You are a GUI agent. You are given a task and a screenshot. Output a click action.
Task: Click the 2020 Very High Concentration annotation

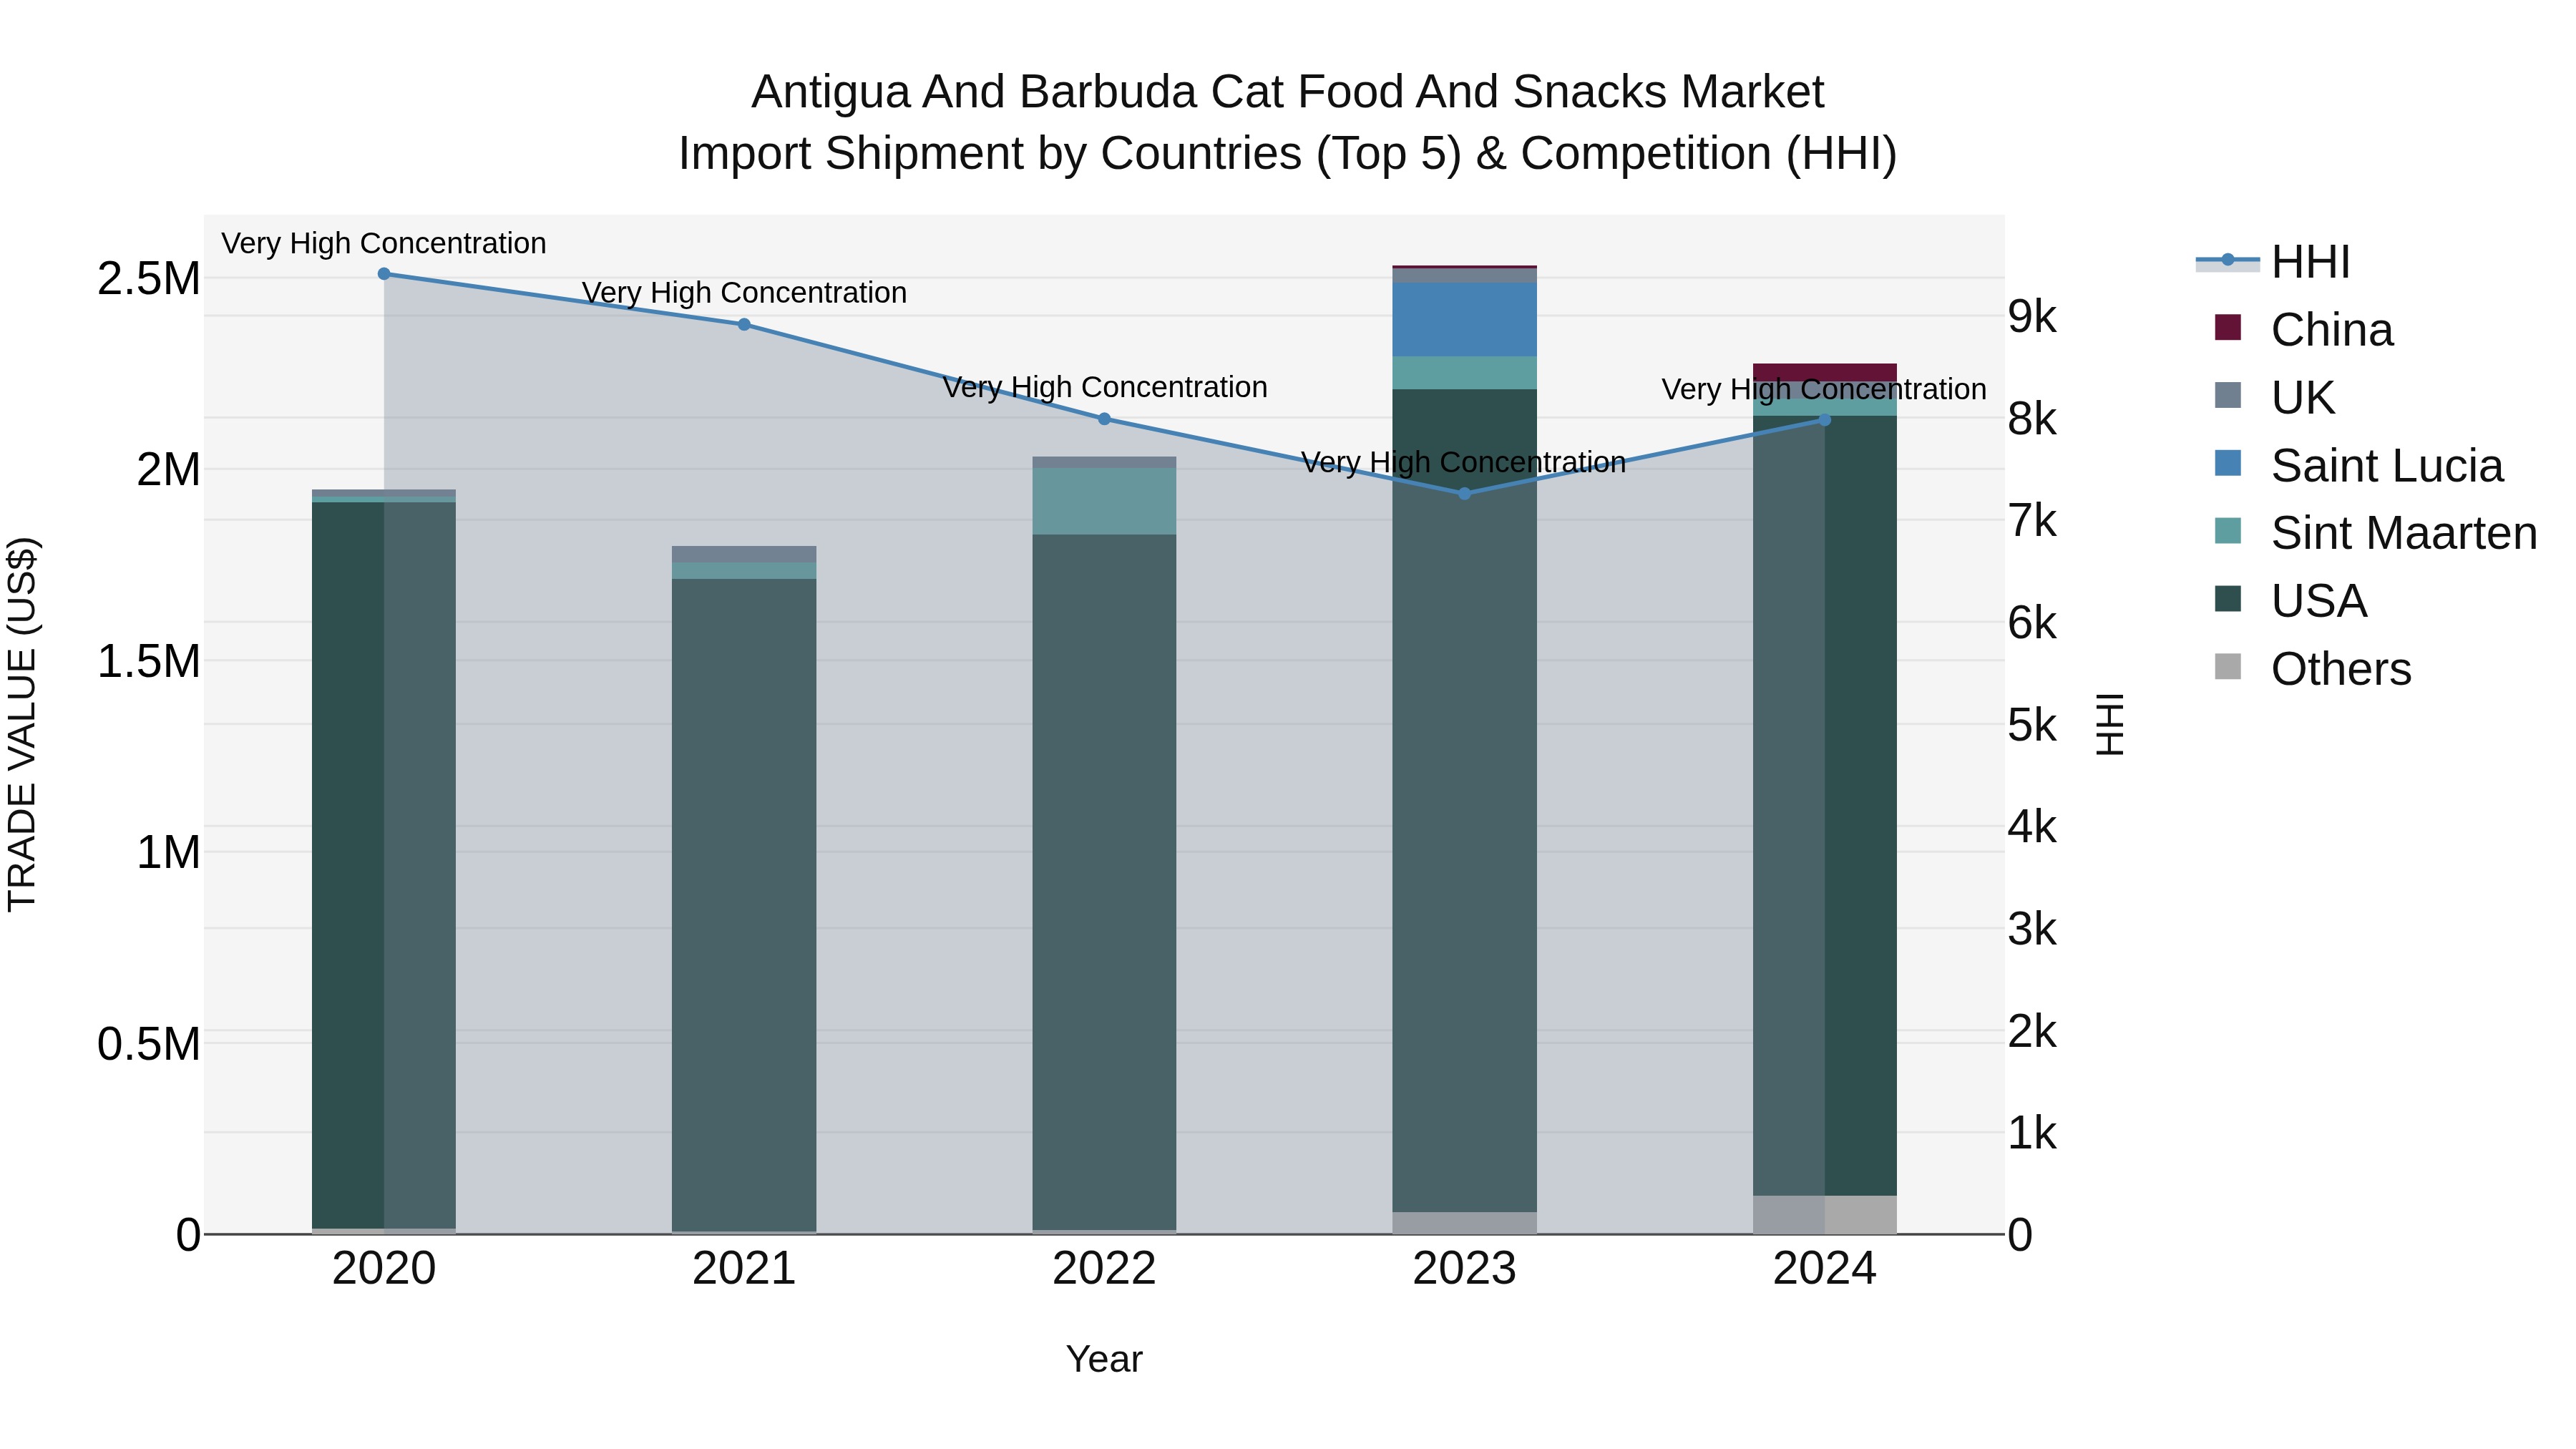tap(384, 243)
